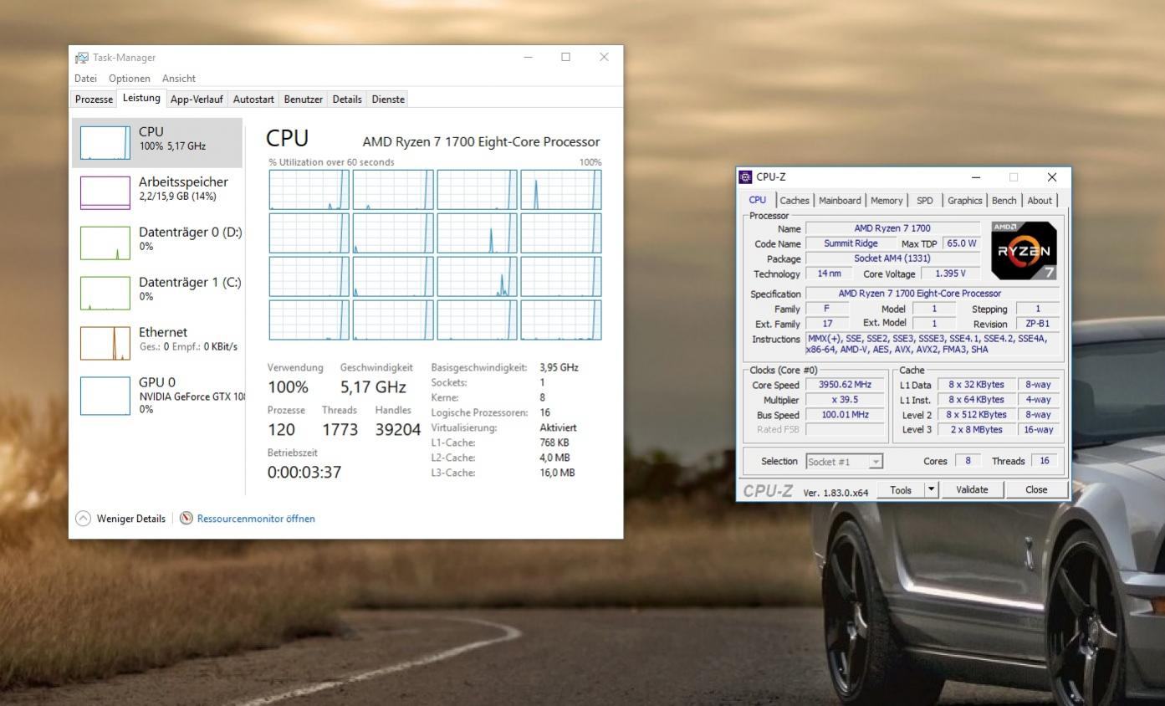This screenshot has height=706, width=1165.
Task: Click the Geschwindigkeit value 5,17 GHz
Action: pyautogui.click(x=373, y=387)
